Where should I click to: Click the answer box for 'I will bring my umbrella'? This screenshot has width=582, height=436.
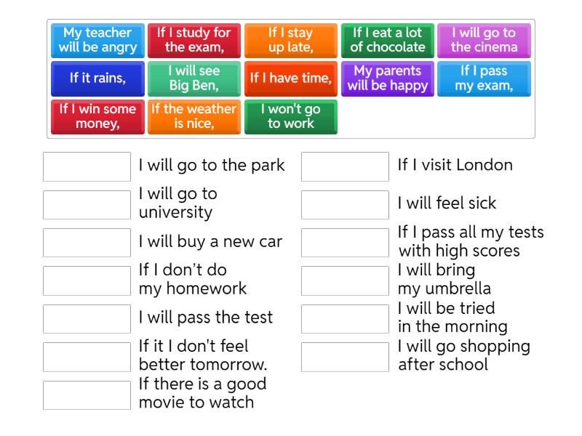pos(345,280)
